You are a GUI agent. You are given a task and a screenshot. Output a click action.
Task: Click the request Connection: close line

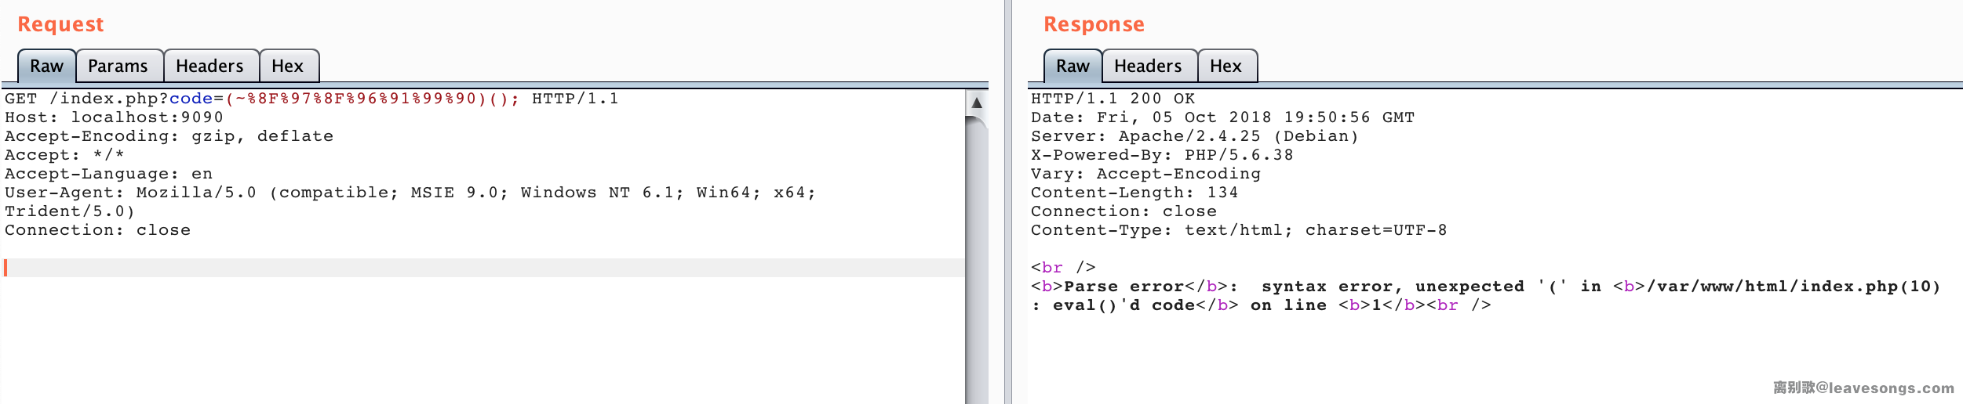coord(97,230)
